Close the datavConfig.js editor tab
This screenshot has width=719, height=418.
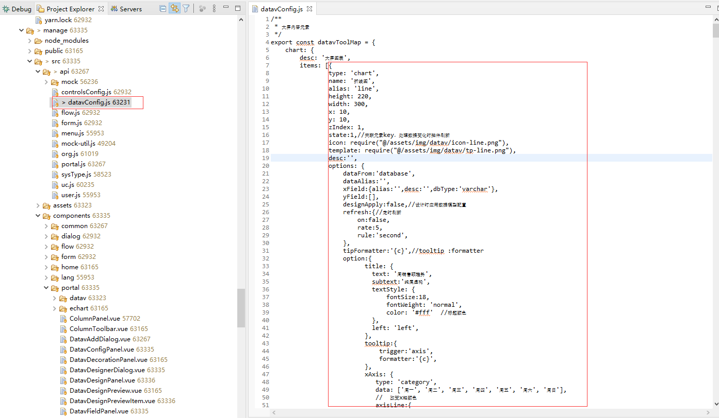[308, 9]
